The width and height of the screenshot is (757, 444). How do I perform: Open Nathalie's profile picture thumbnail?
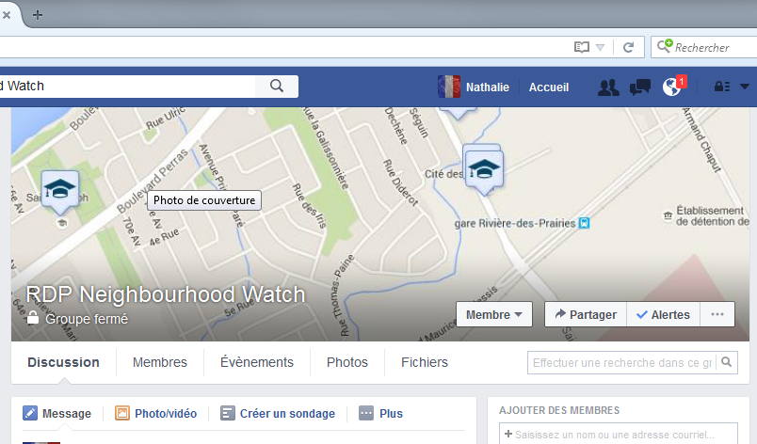click(448, 87)
